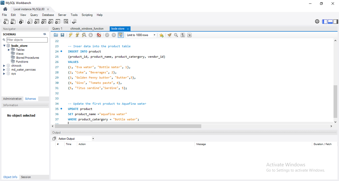
Task: Open the Server menu
Action: point(62,15)
